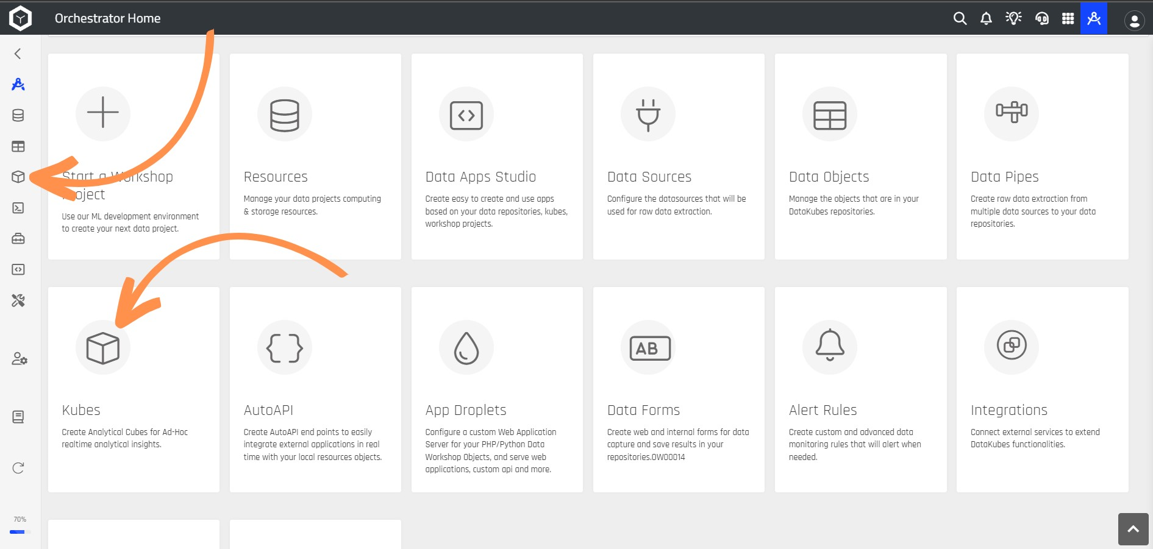The width and height of the screenshot is (1153, 549).
Task: Open the apps grid launcher icon
Action: pos(1068,18)
